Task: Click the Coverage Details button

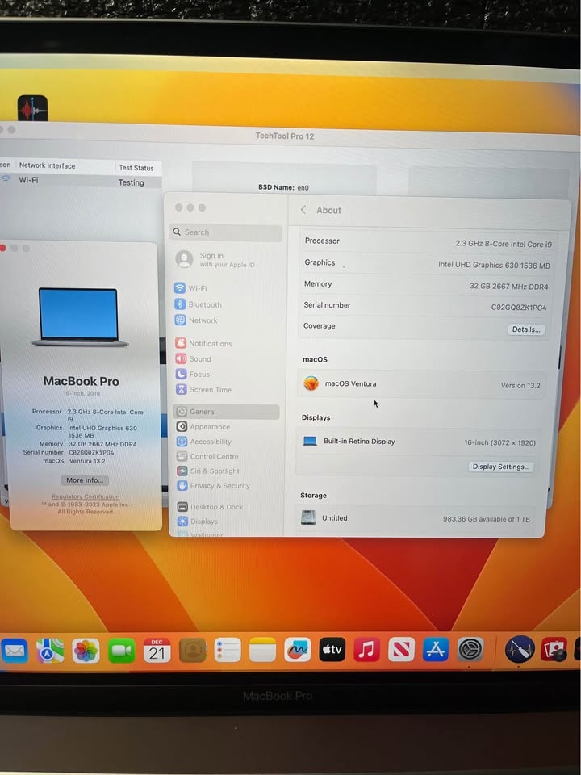Action: 526,329
